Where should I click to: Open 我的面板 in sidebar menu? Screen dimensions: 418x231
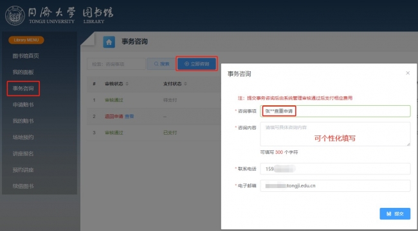coord(23,72)
